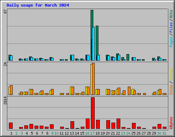Image resolution: width=175 pixels, height=137 pixels.
Task: Click green day '31' on the x-axis
Action: (x=164, y=133)
